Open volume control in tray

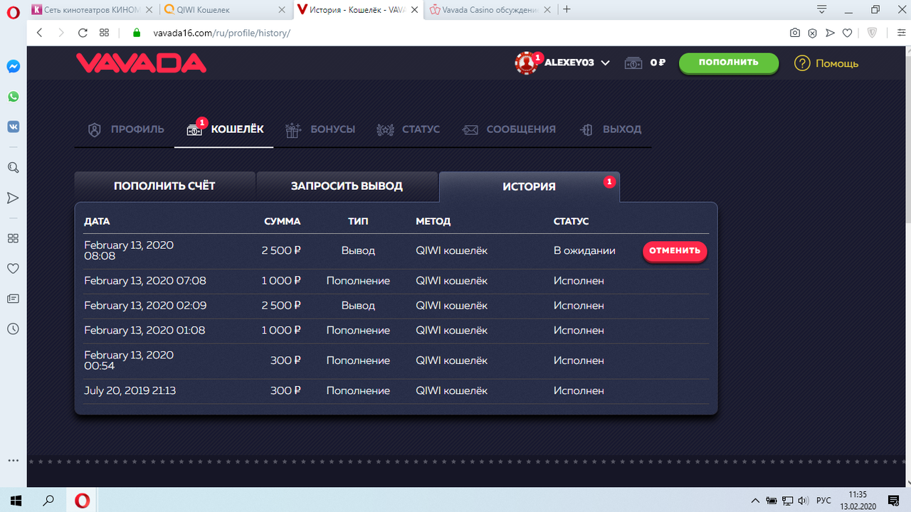click(804, 501)
